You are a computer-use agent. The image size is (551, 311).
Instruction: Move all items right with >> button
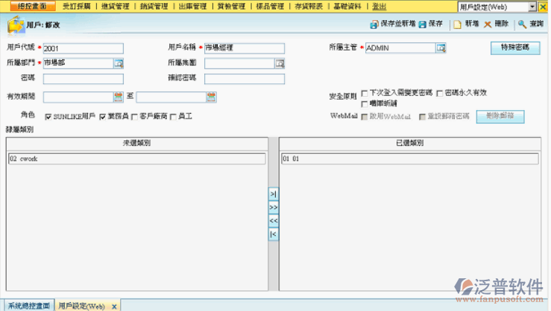pyautogui.click(x=273, y=207)
